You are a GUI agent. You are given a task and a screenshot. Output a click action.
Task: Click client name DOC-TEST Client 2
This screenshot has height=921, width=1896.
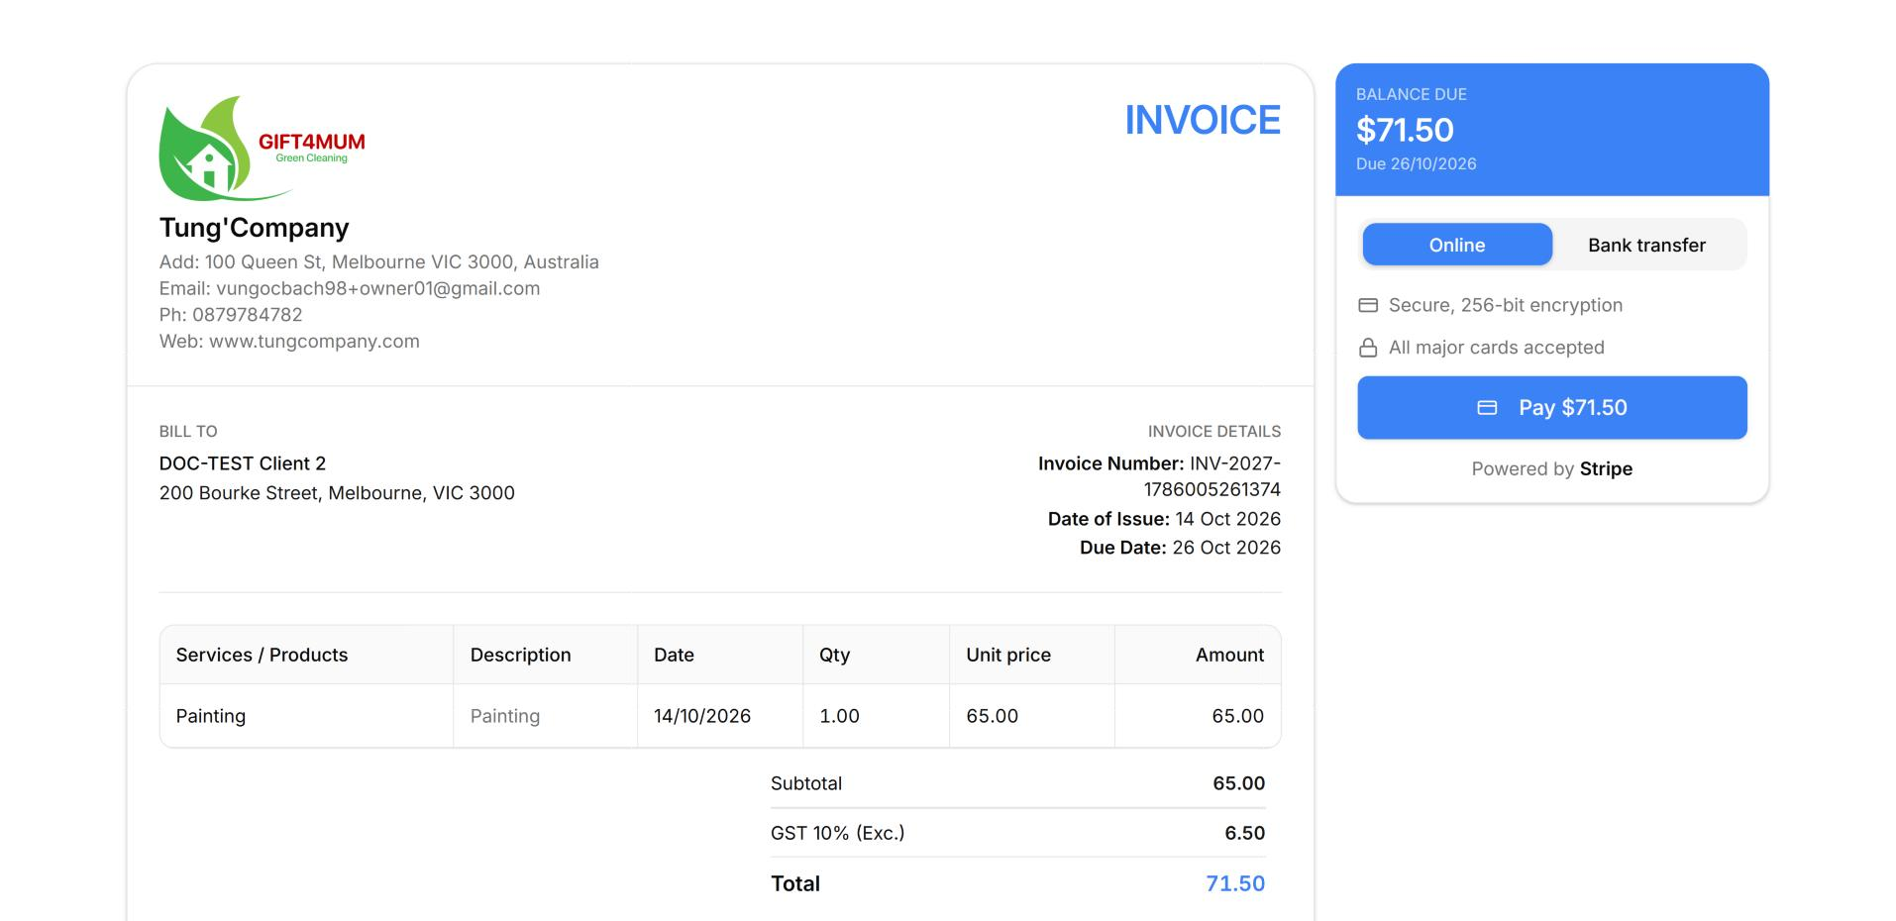coord(243,463)
